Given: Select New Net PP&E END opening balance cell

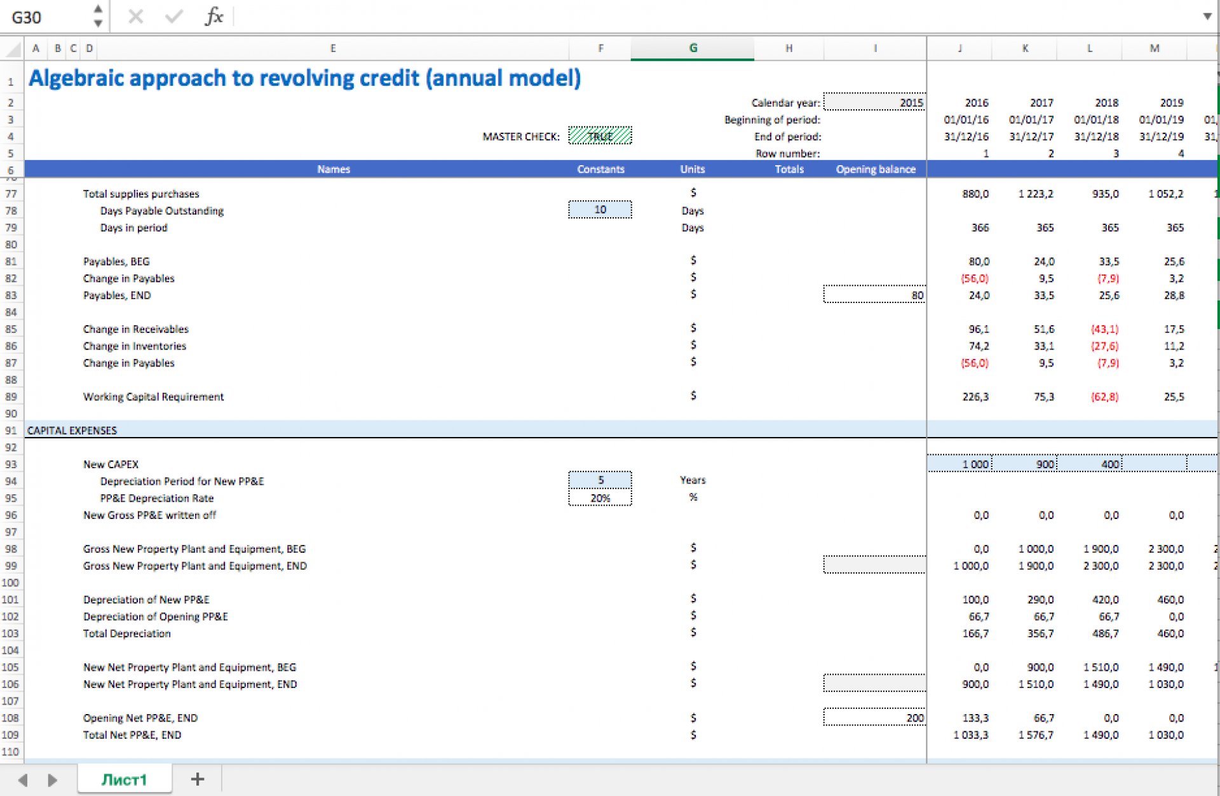Looking at the screenshot, I should (x=874, y=684).
